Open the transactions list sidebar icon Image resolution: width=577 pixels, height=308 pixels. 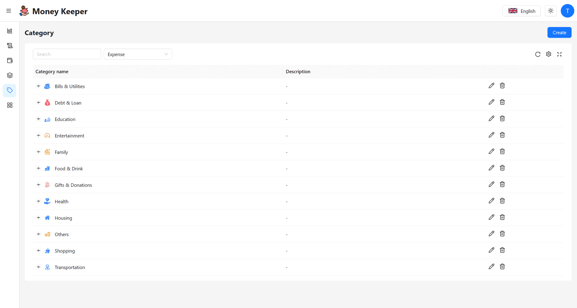10,46
